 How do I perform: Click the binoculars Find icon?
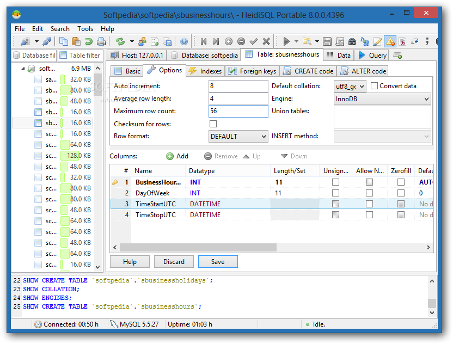click(352, 41)
